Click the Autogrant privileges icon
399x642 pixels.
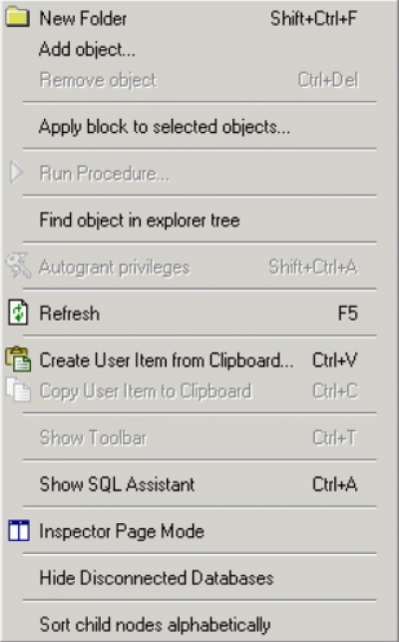(x=18, y=267)
